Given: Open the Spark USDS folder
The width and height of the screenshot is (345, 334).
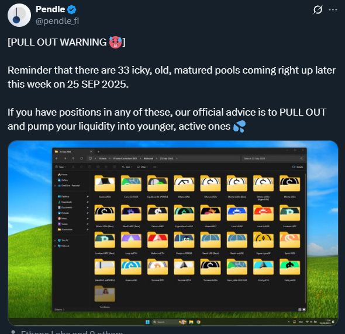Looking at the screenshot, I should pos(290,243).
